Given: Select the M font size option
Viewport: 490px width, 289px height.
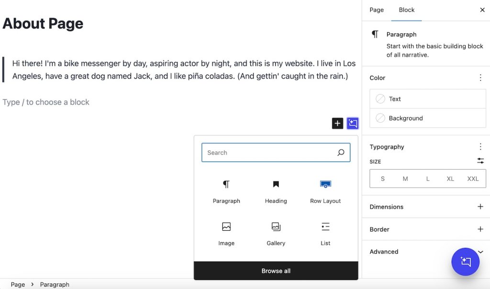Looking at the screenshot, I should coord(405,178).
